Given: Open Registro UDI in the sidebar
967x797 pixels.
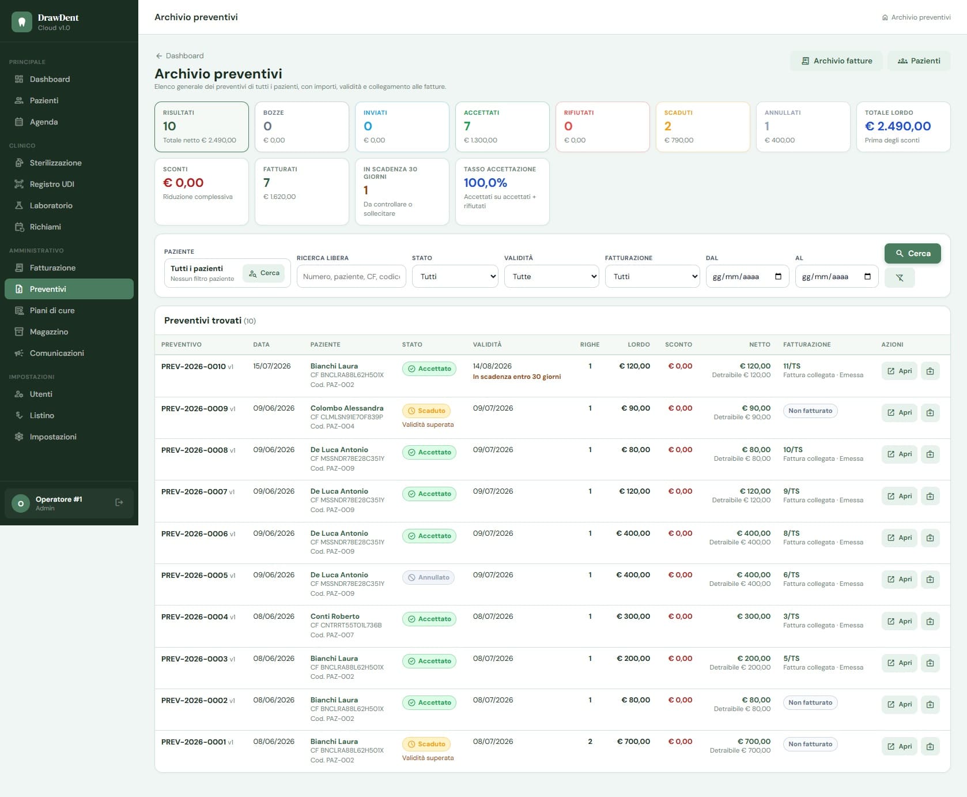Looking at the screenshot, I should (69, 184).
